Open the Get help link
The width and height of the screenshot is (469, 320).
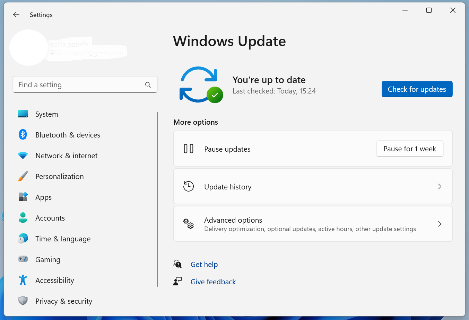pyautogui.click(x=204, y=265)
